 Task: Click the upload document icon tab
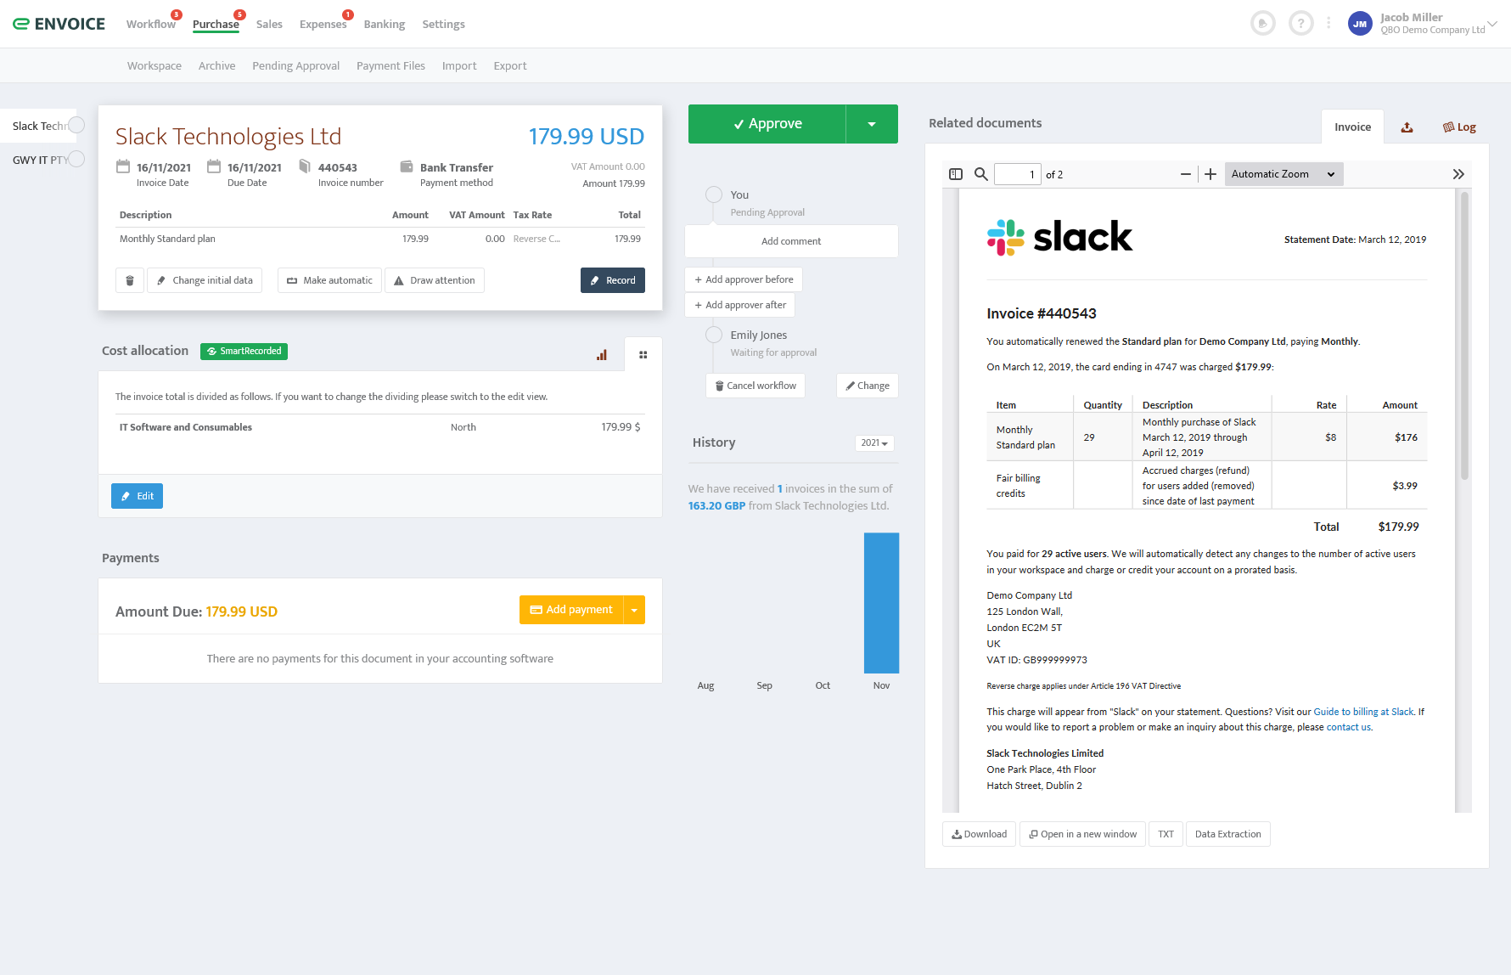[x=1407, y=127]
